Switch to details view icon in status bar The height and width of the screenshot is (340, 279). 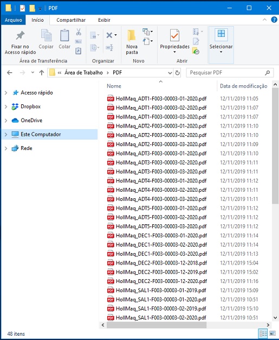point(263,333)
